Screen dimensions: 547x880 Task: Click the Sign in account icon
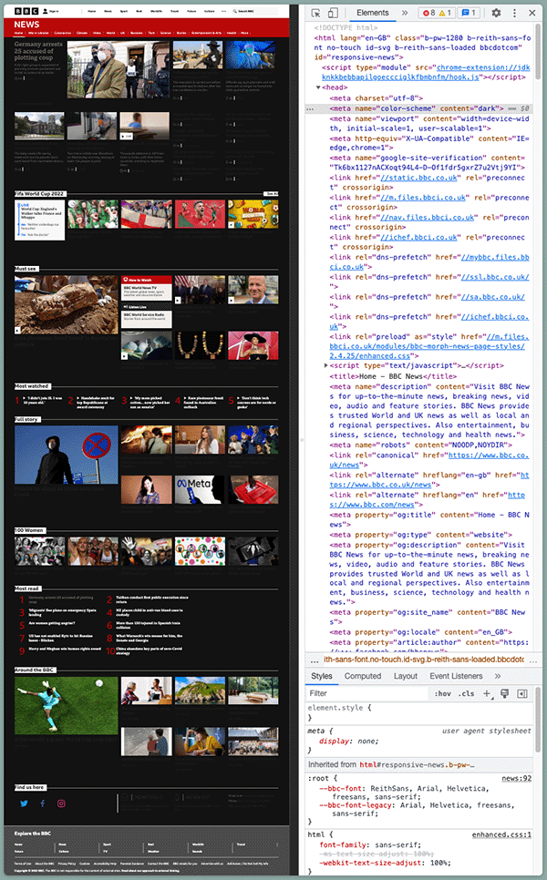tap(45, 11)
